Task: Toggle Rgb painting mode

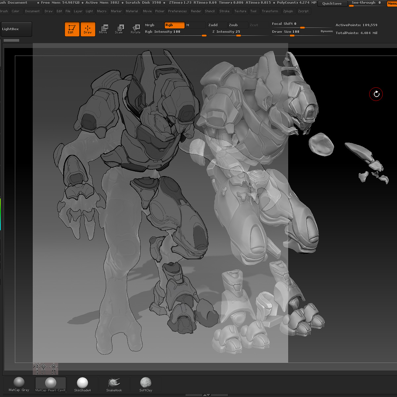Action: (174, 25)
